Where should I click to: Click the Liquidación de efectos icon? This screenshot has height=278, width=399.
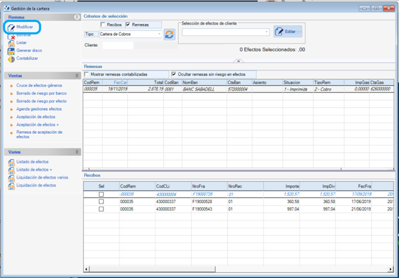(11, 186)
